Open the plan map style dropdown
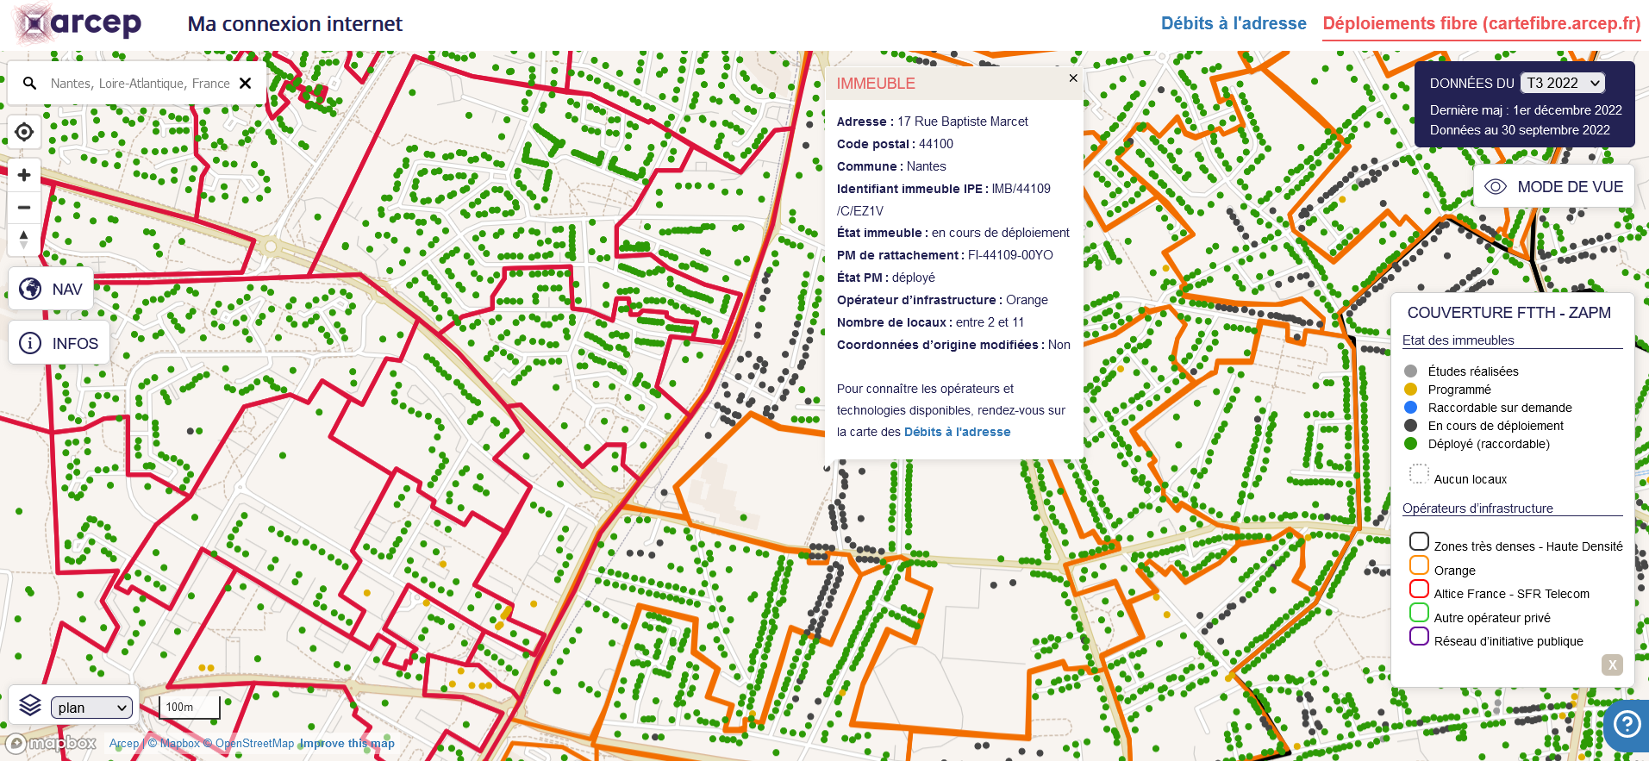Screen dimensions: 1649x761 [92, 708]
